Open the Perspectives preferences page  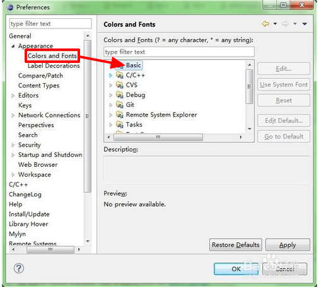36,125
